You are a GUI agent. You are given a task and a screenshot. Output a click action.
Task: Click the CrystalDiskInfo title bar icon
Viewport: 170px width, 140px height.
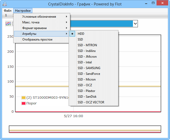(5, 4)
